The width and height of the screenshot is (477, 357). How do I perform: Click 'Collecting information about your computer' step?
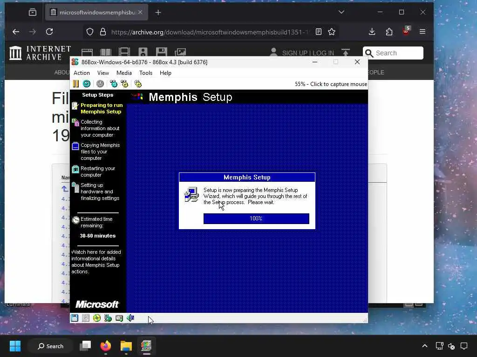100,128
